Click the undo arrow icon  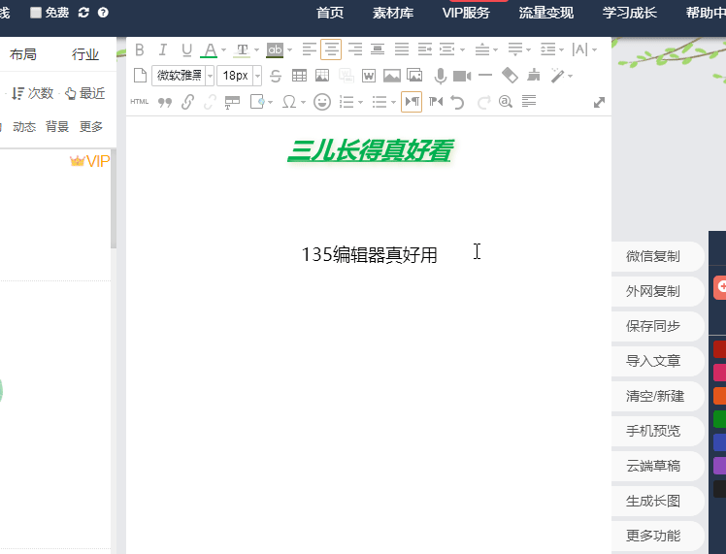coord(458,101)
